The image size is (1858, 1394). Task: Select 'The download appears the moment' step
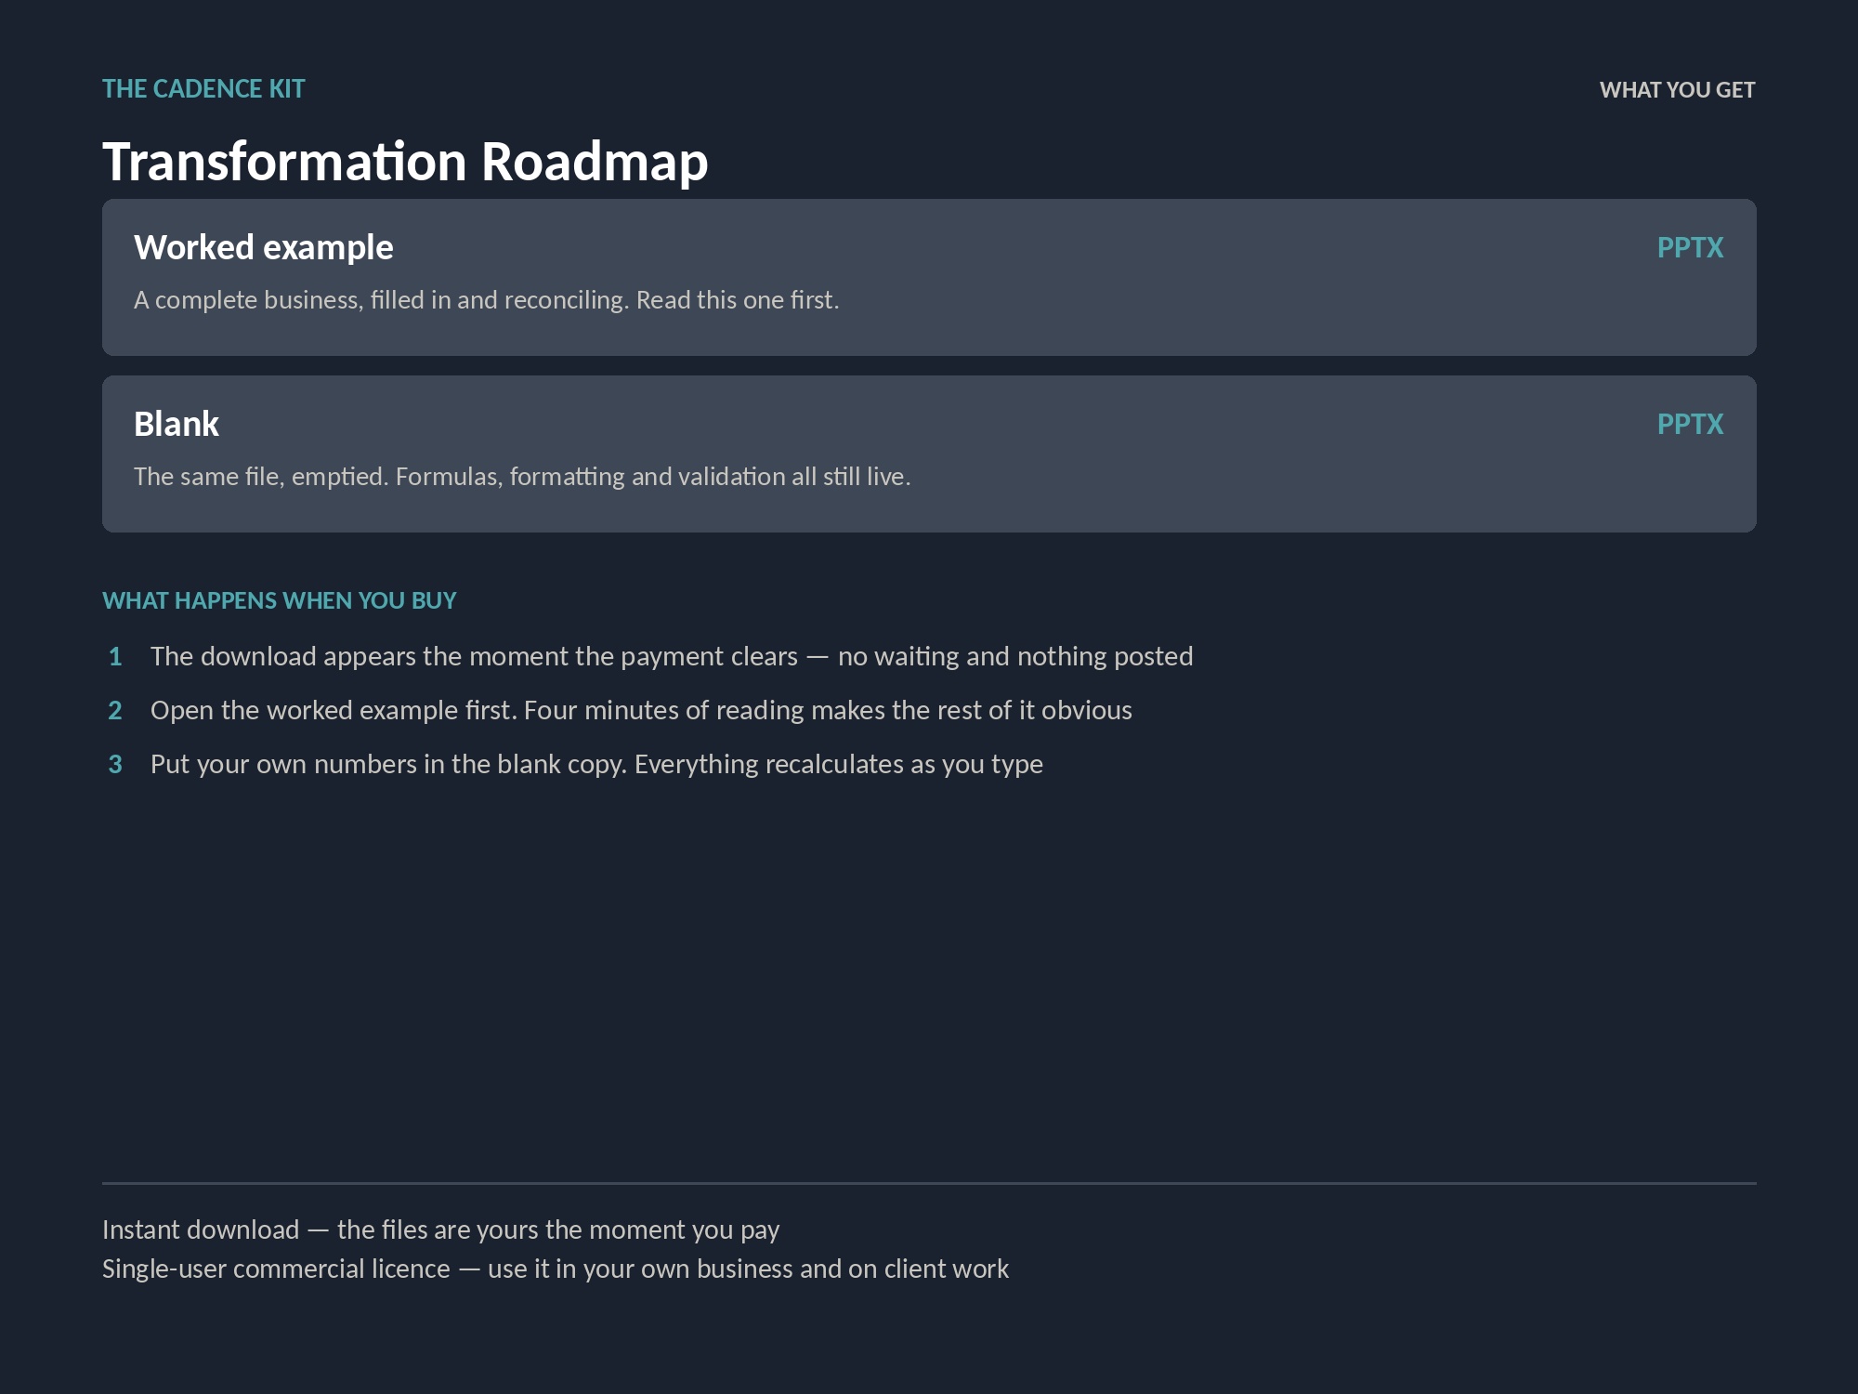click(672, 657)
